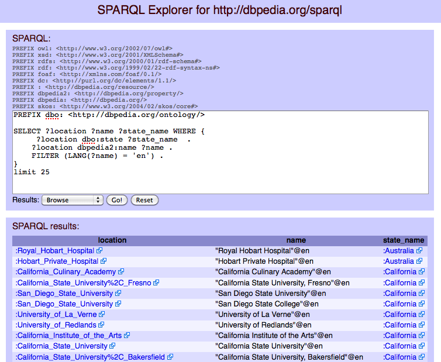Follow the :Australia link in Hobart_Private_Hospital row

click(398, 261)
